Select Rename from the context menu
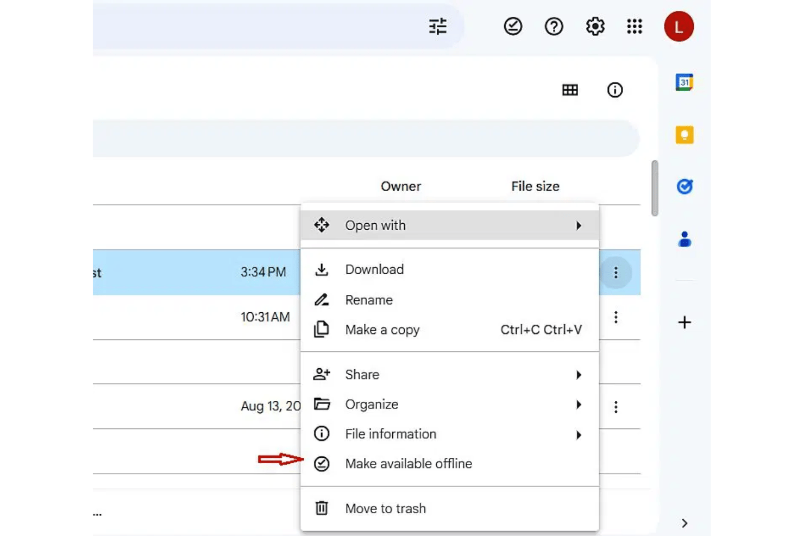Image resolution: width=804 pixels, height=536 pixels. [x=450, y=300]
